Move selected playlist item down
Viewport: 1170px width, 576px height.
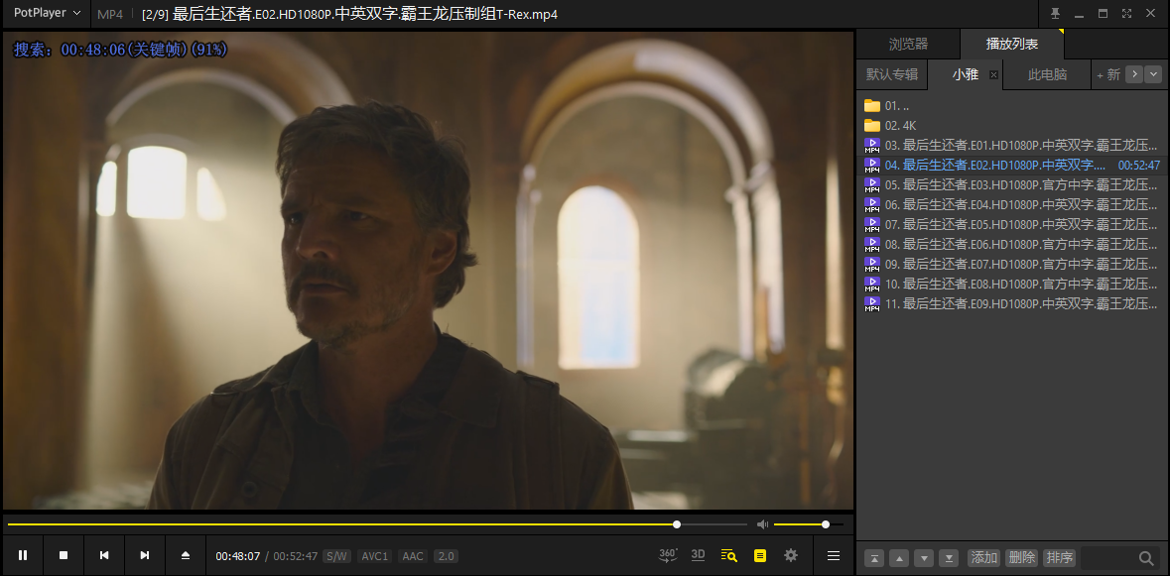(924, 558)
